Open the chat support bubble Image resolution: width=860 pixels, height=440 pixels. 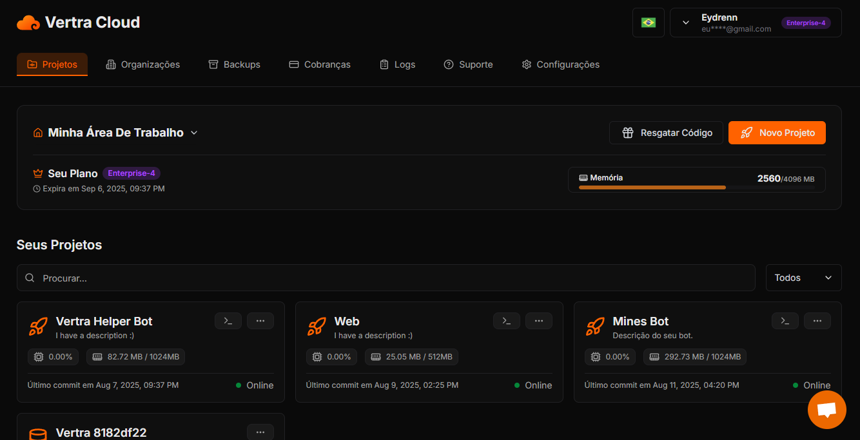click(827, 410)
